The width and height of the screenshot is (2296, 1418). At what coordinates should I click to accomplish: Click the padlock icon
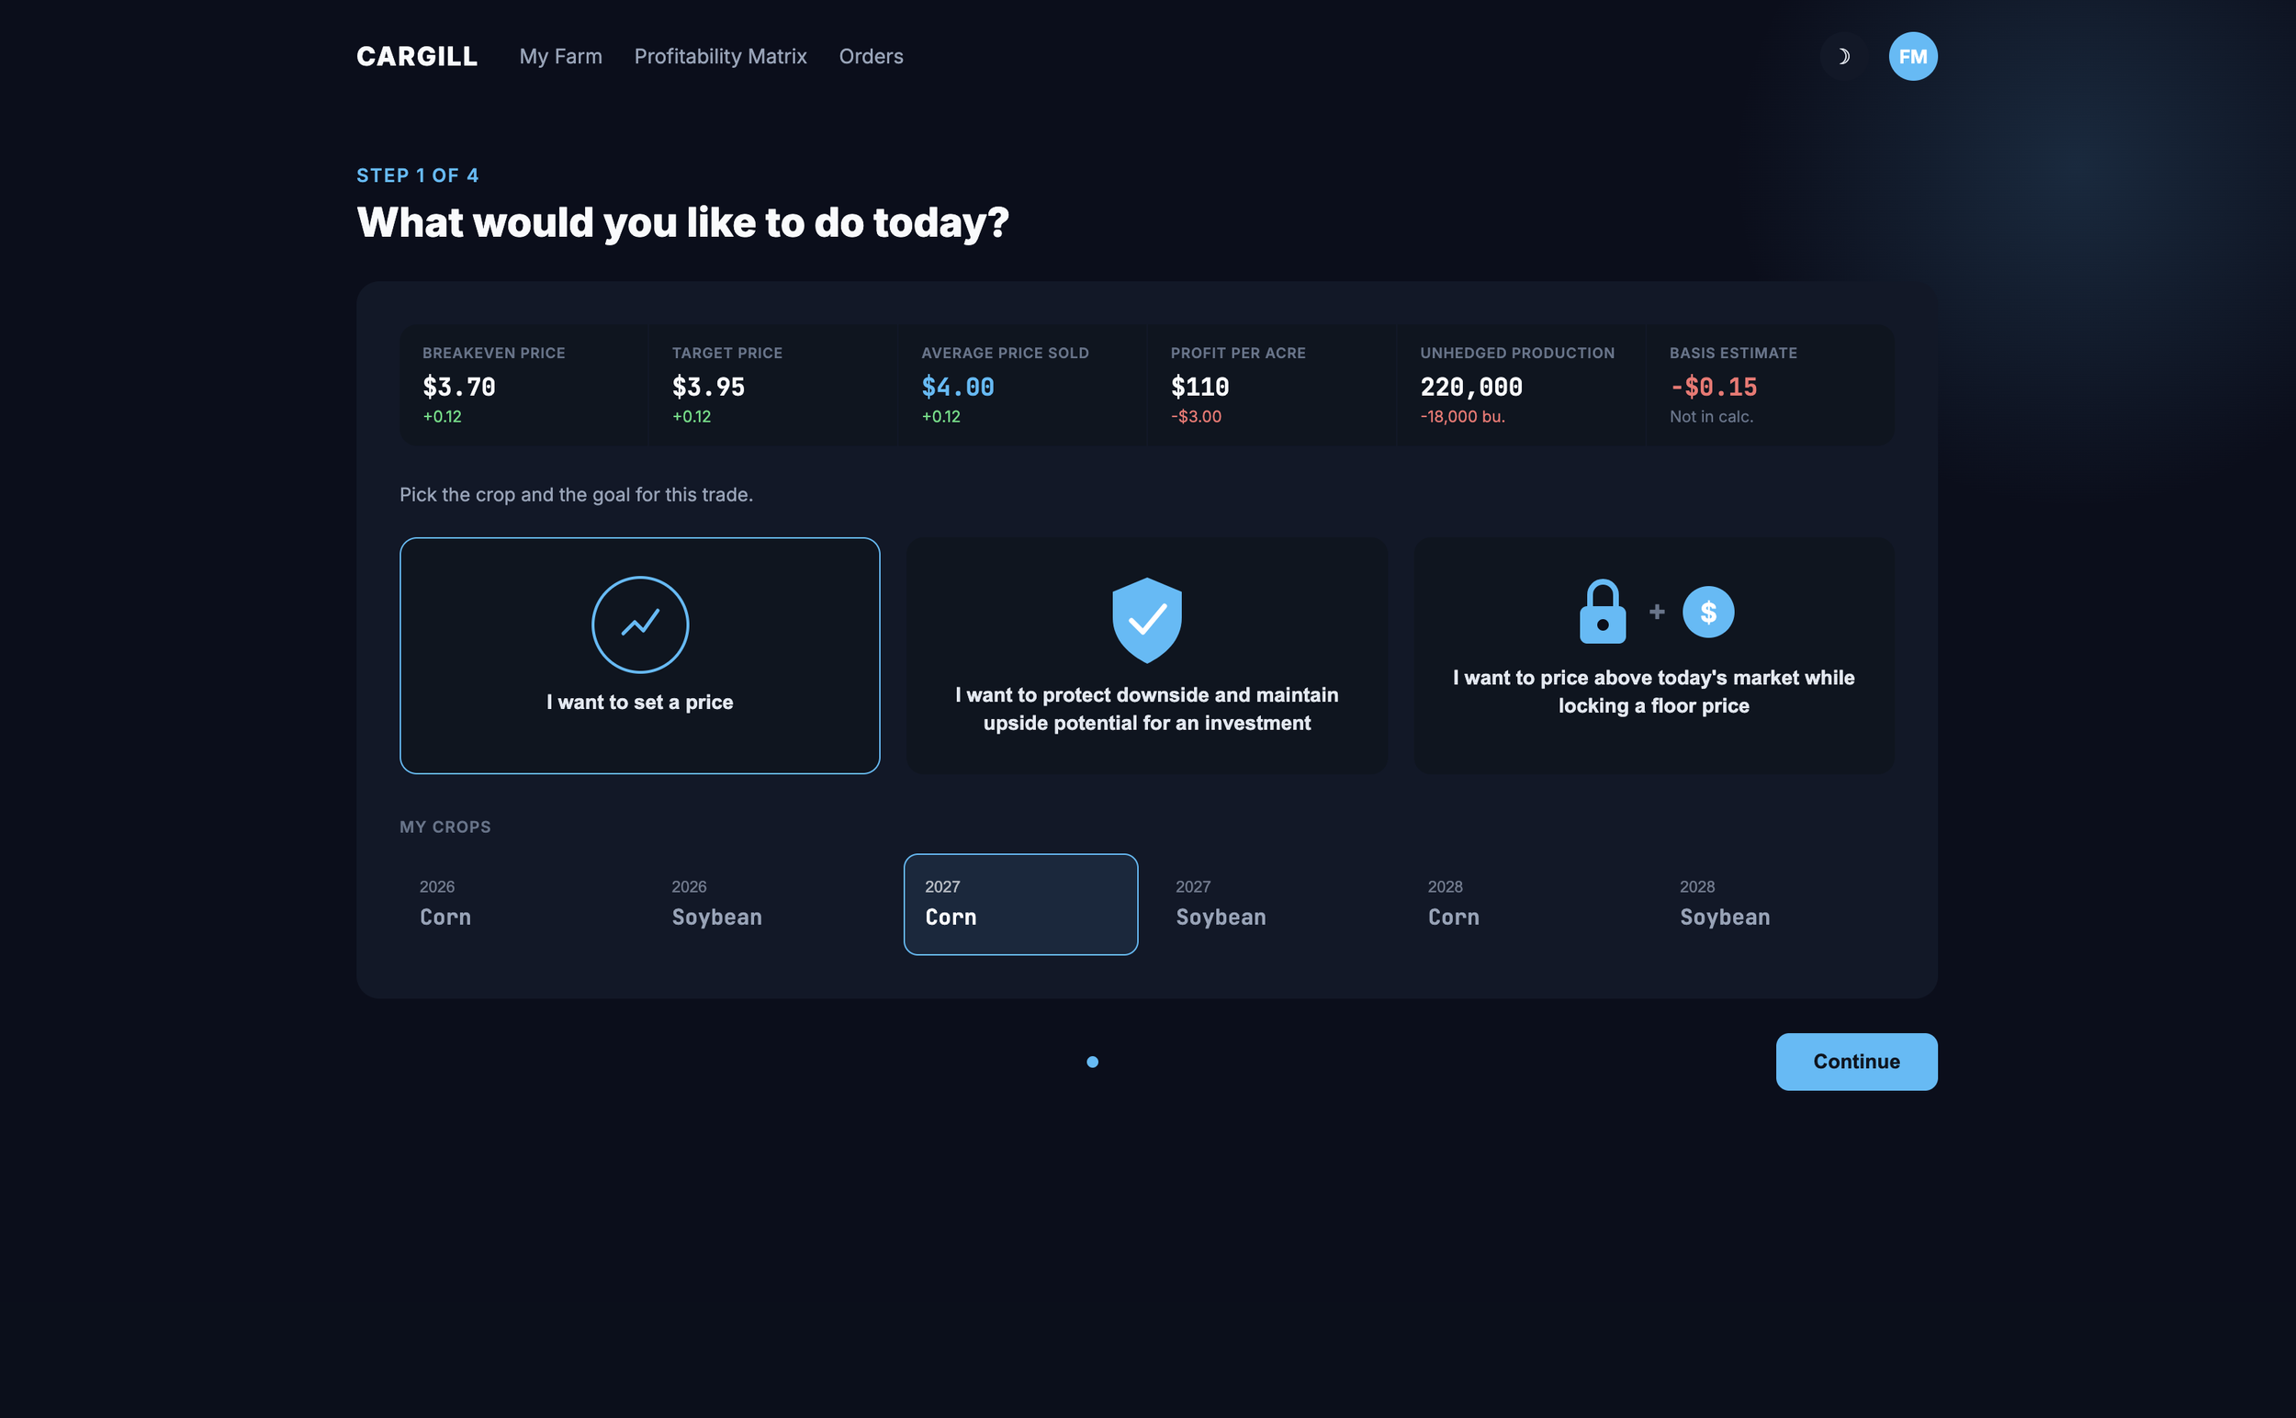[1602, 612]
